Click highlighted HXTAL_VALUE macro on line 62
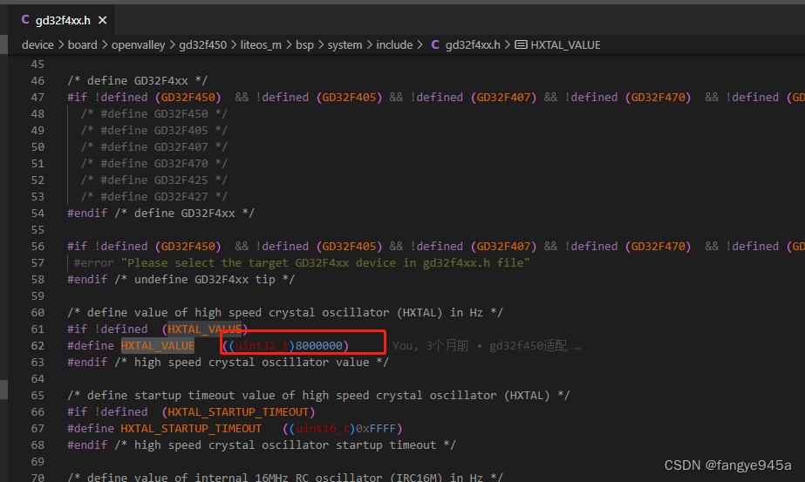The image size is (805, 482). (158, 345)
